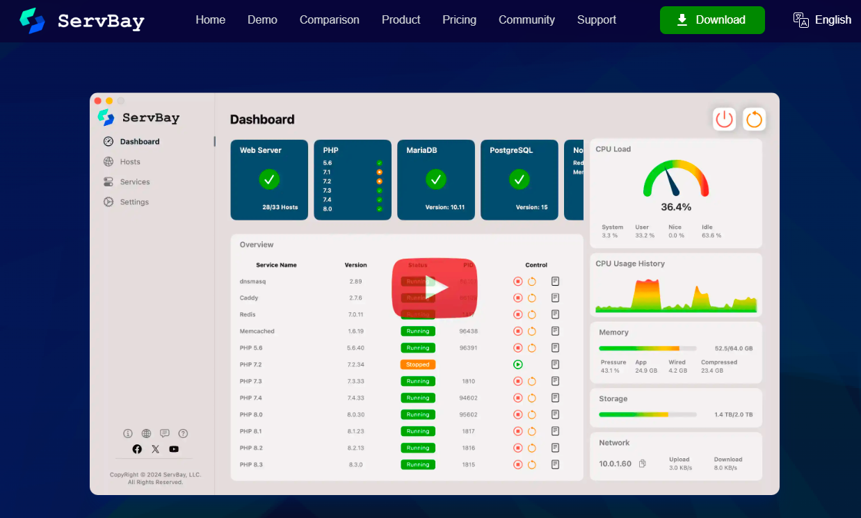Click the green Download button
861x518 pixels.
[x=712, y=20]
